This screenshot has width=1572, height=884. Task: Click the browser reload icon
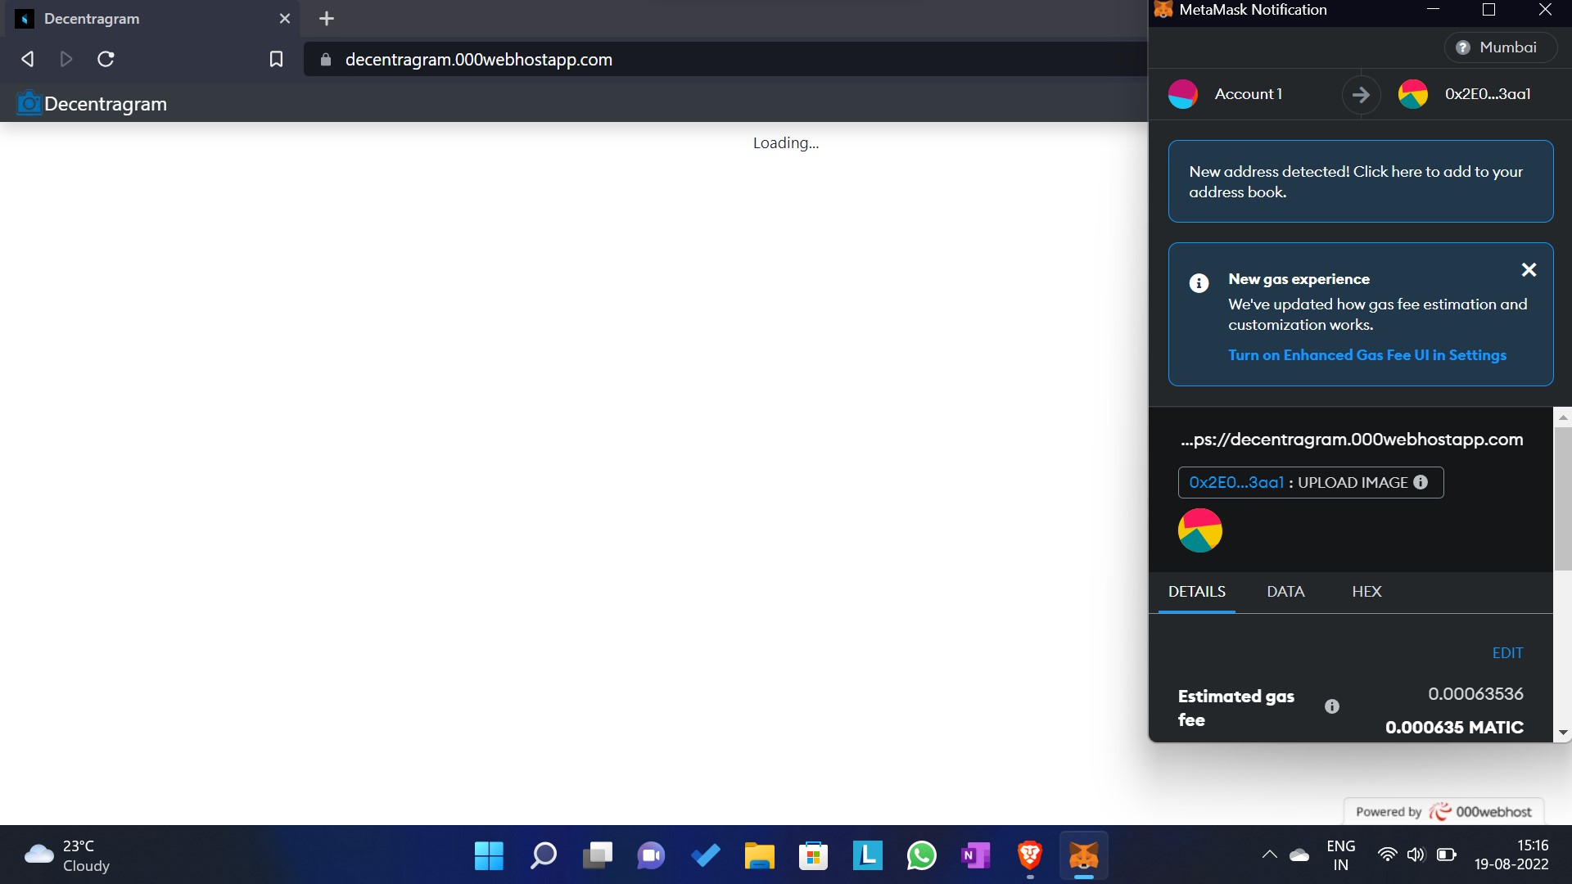[x=106, y=59]
